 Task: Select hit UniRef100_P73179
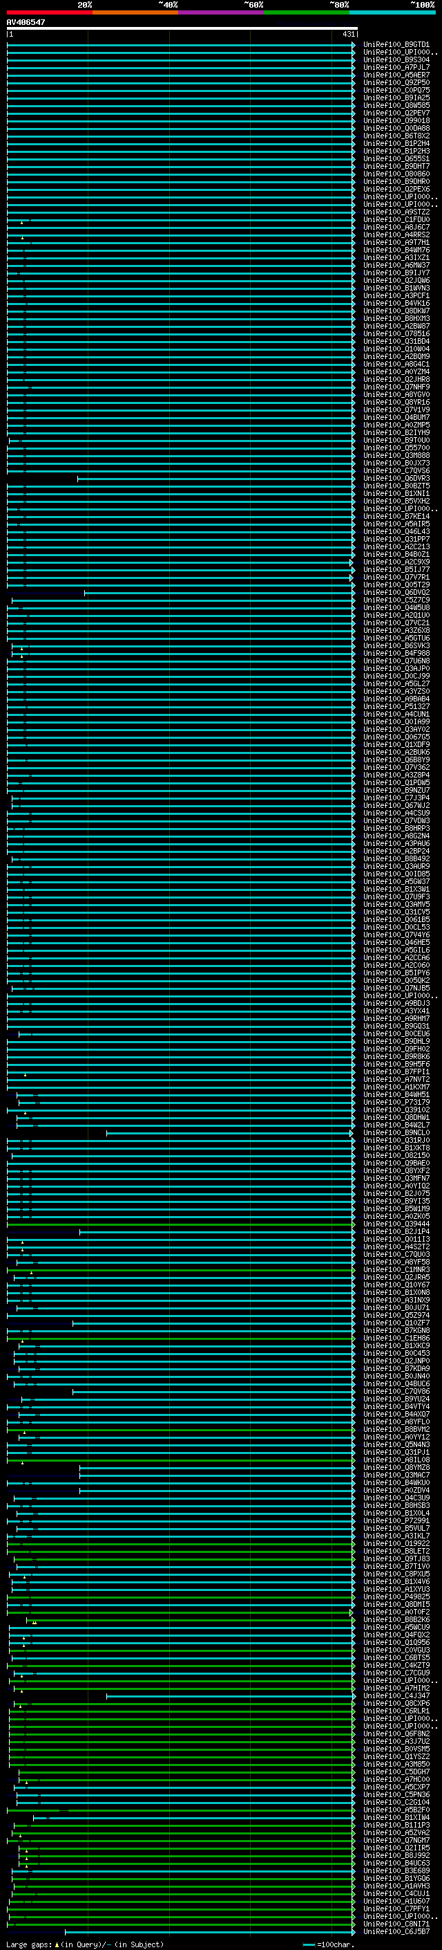(396, 1102)
